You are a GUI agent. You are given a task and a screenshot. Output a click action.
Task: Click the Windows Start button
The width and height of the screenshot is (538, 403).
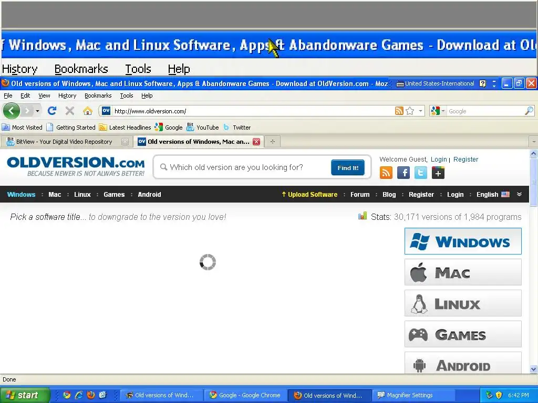coord(25,395)
